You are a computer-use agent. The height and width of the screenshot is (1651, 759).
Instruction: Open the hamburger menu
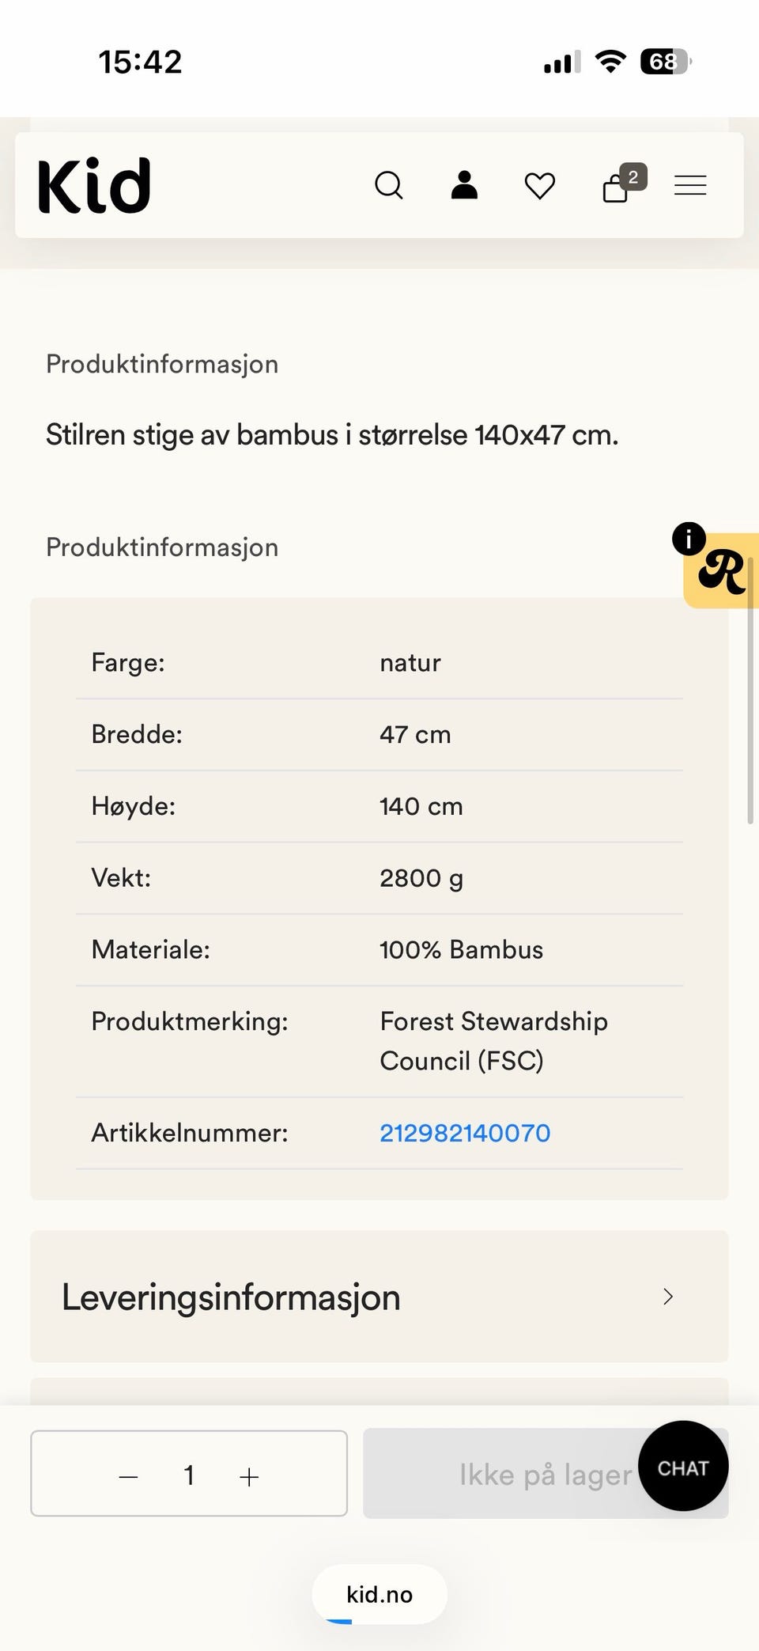point(690,186)
